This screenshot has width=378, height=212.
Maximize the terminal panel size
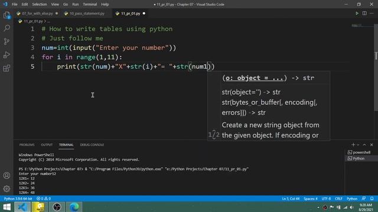point(364,145)
